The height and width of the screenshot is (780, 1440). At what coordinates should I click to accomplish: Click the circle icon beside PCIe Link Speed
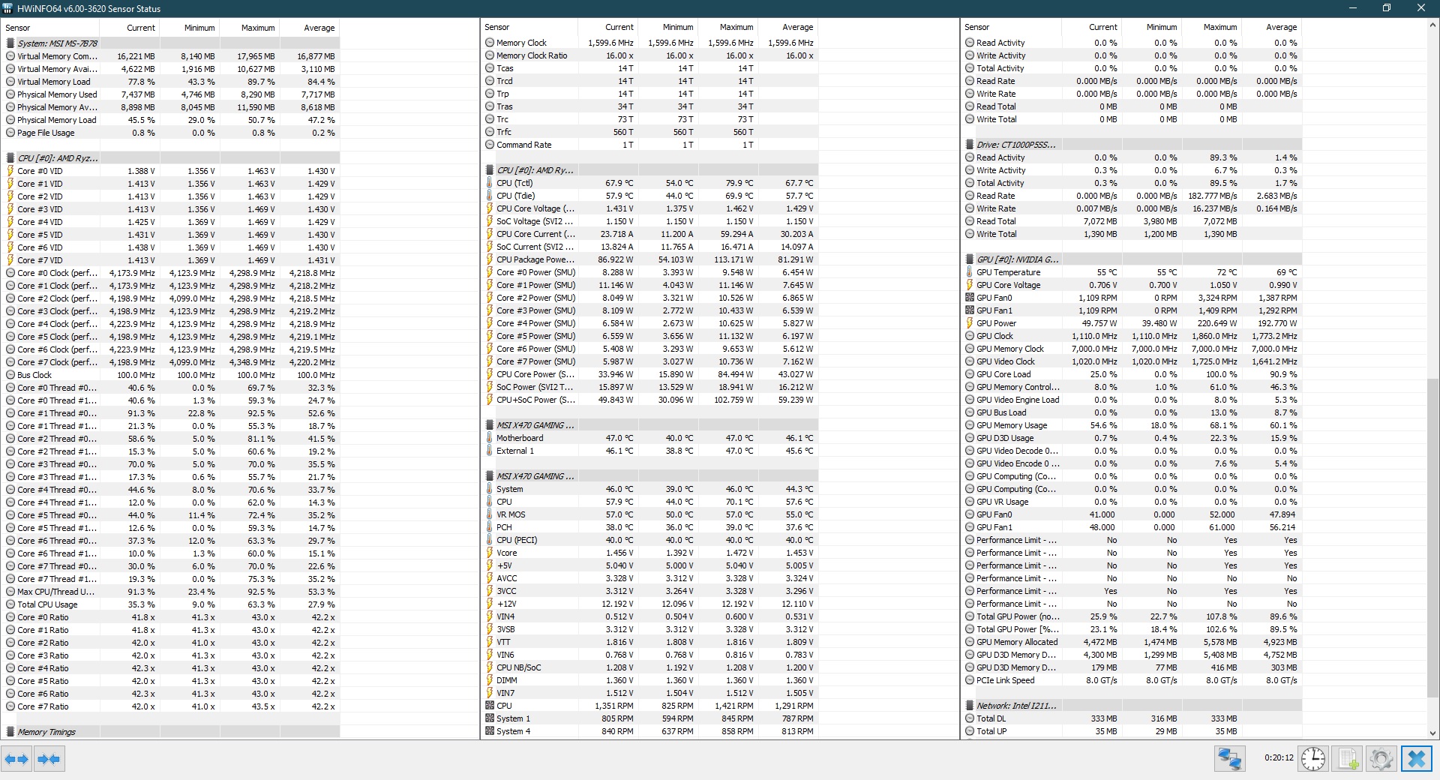[x=970, y=680]
